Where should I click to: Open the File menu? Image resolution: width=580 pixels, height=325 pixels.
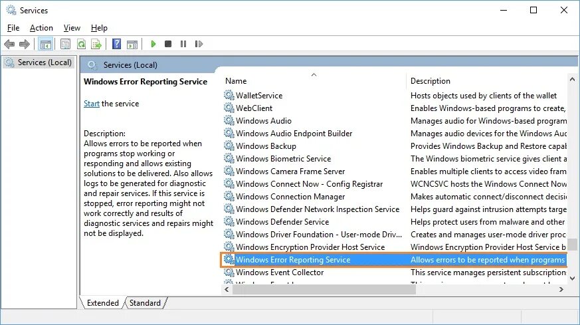pyautogui.click(x=13, y=28)
